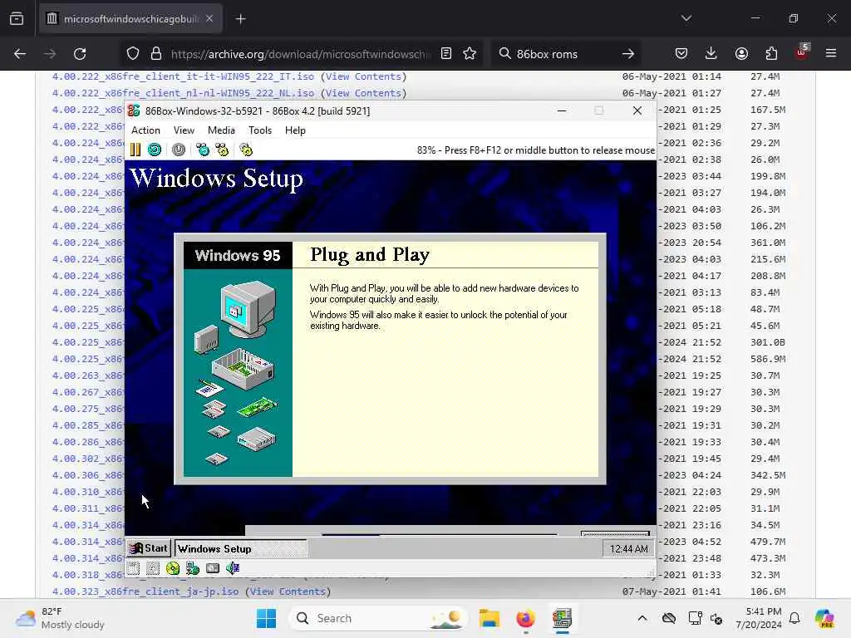
Task: View Contents of the WIN95_222_IT.iso file
Action: click(x=364, y=76)
